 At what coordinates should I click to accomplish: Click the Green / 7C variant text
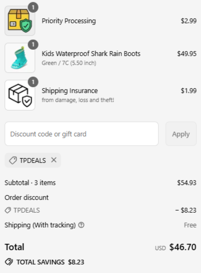69,63
